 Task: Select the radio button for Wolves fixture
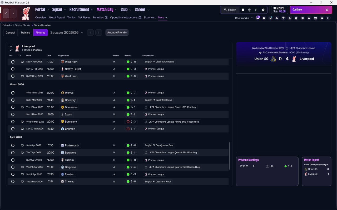[13, 93]
